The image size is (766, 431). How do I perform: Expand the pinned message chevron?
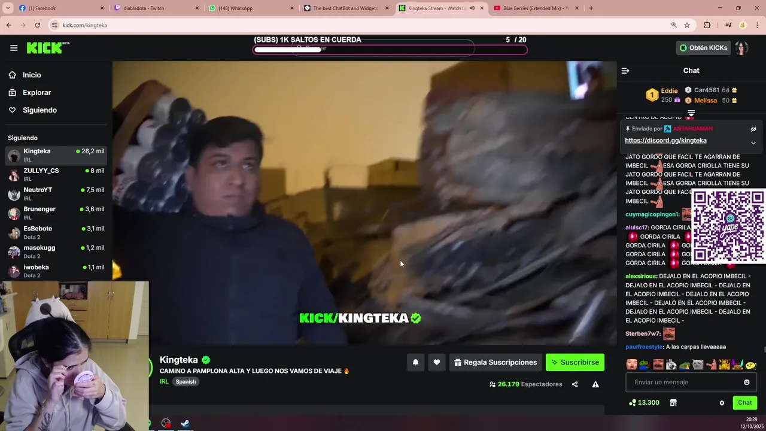point(753,143)
